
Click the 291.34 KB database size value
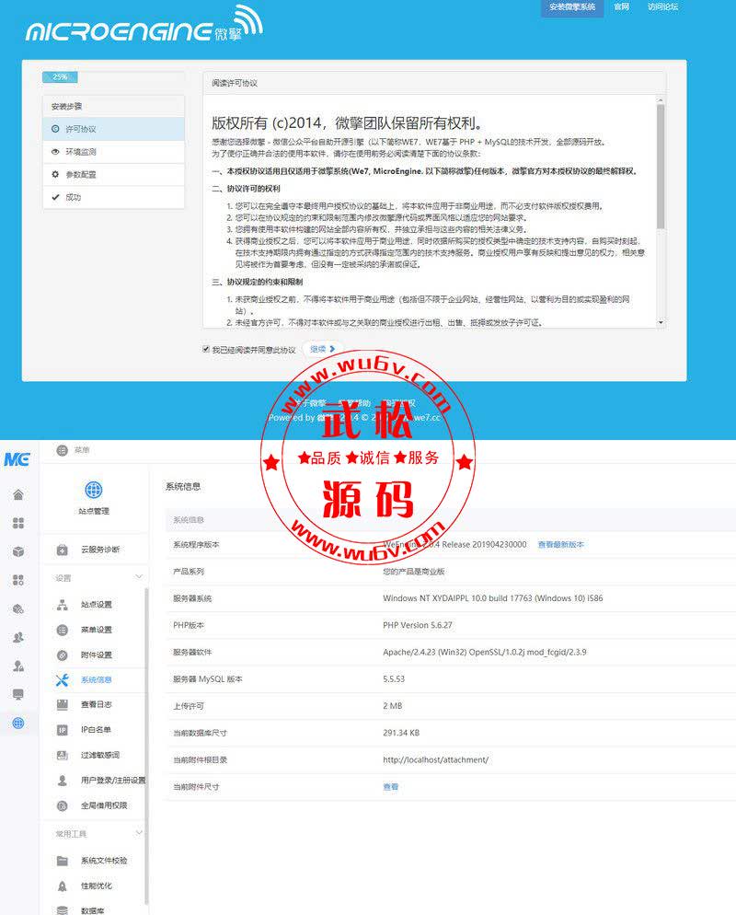(x=401, y=733)
